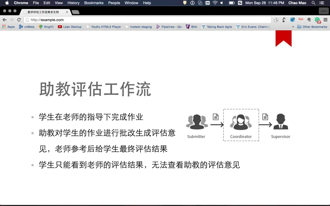Open the XingYii bookmark
330x206 pixels.
click(x=46, y=27)
